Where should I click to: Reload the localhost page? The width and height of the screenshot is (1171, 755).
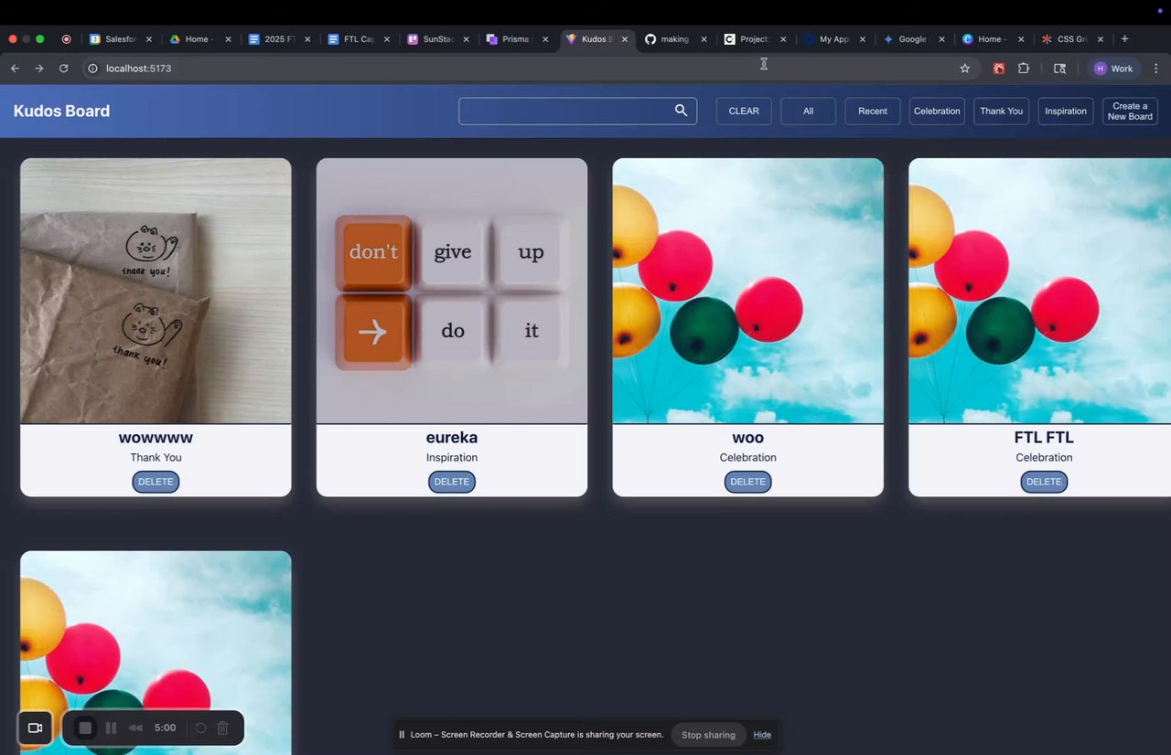[x=64, y=69]
